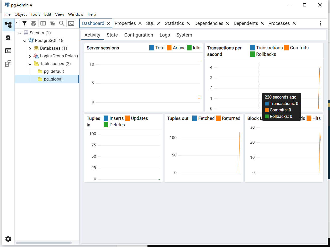Select the Servers (1) label

[x=40, y=33]
